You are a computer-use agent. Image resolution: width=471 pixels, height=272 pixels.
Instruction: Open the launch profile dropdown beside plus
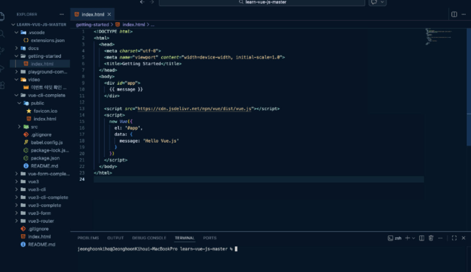pos(413,238)
